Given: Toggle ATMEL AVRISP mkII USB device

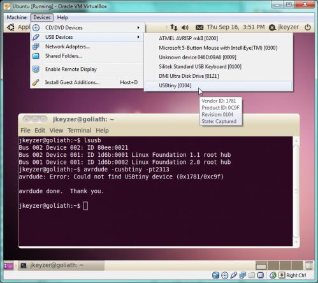Looking at the screenshot, I should [x=219, y=38].
